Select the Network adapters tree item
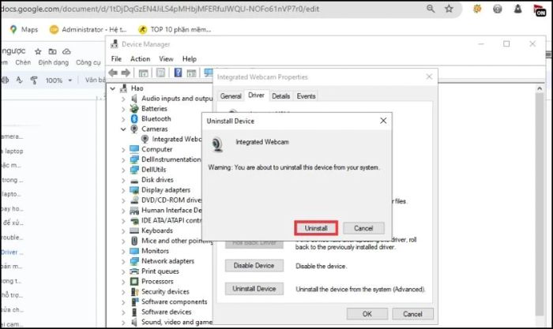Viewport: 553px width, 329px height. [167, 261]
